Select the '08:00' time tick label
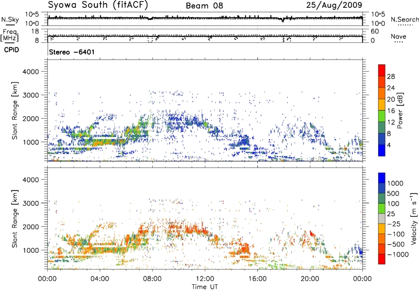Image resolution: width=419 pixels, height=290 pixels. 152,279
